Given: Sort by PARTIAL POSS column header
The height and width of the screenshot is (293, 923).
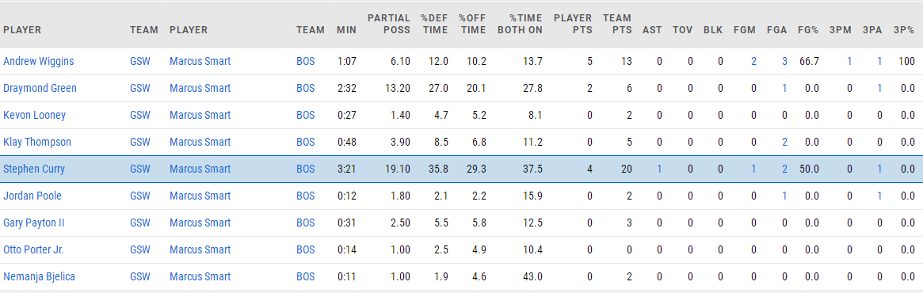Looking at the screenshot, I should pyautogui.click(x=388, y=24).
